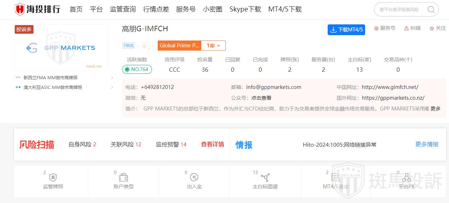Click the 服务号 icon near title
Image resolution: width=449 pixels, height=203 pixels.
point(377,28)
